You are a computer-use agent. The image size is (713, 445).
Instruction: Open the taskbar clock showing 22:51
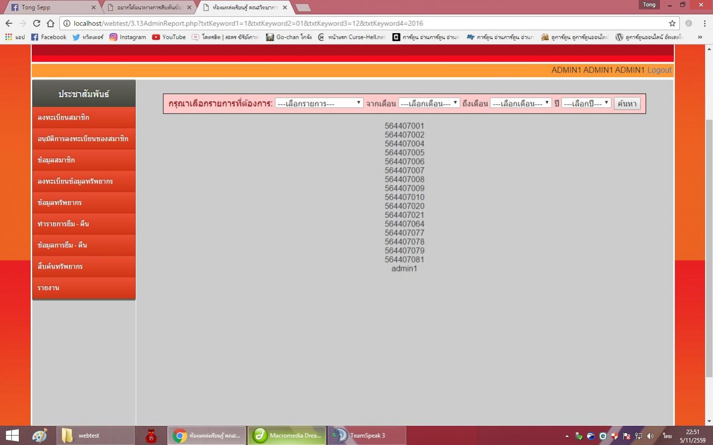[693, 436]
